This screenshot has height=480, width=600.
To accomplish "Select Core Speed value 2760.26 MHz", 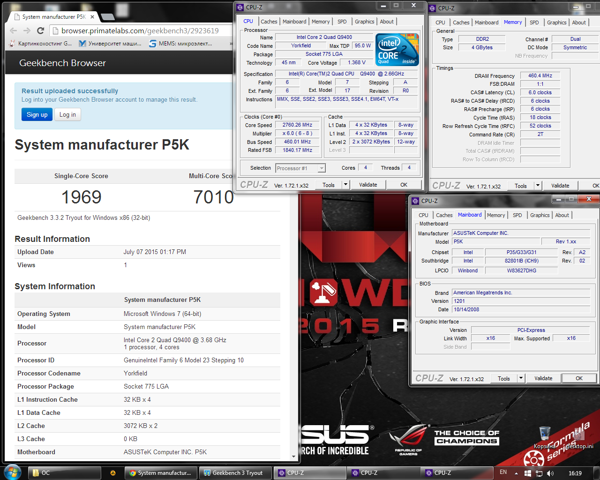I will pos(297,125).
